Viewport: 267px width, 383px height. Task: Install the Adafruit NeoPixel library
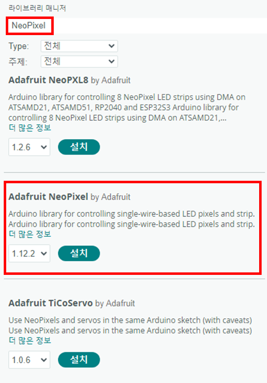tap(79, 253)
